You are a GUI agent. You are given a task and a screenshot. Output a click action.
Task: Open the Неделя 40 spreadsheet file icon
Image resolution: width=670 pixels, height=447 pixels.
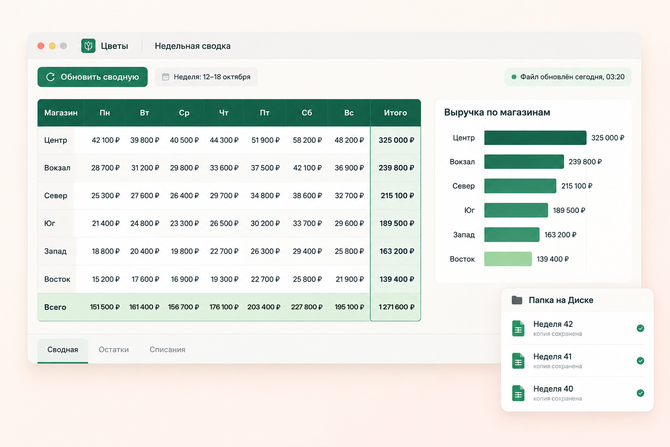tap(518, 393)
